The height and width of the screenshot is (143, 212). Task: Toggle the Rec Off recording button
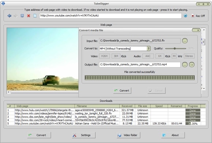[198, 16]
